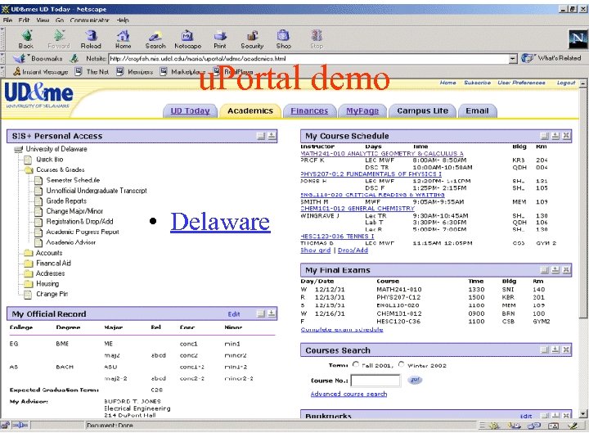Select the Fall 2001 term radio button

(356, 364)
